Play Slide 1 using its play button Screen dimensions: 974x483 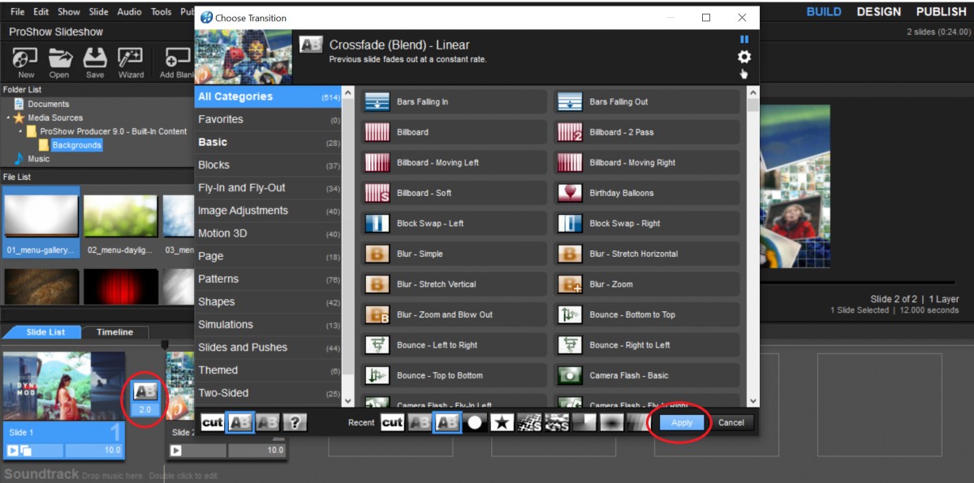pos(13,451)
